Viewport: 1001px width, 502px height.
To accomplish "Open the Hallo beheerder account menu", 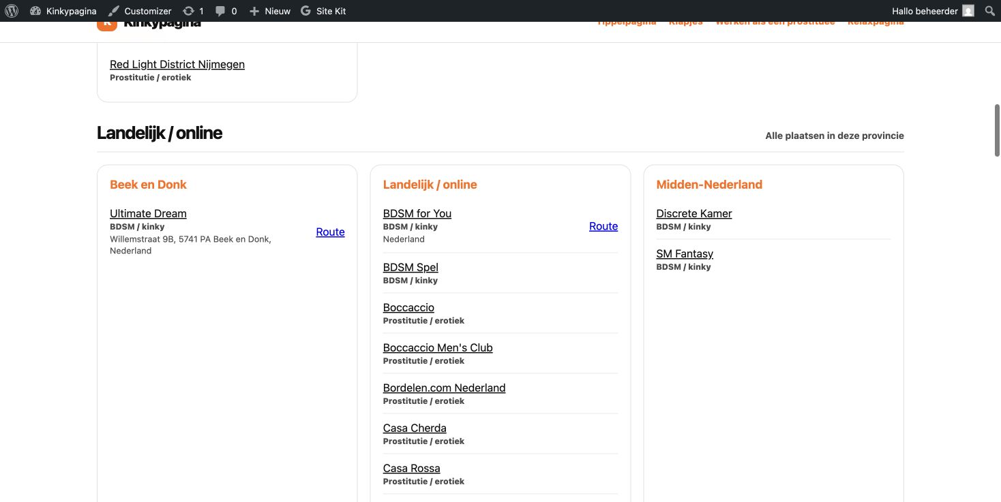I will click(x=933, y=11).
